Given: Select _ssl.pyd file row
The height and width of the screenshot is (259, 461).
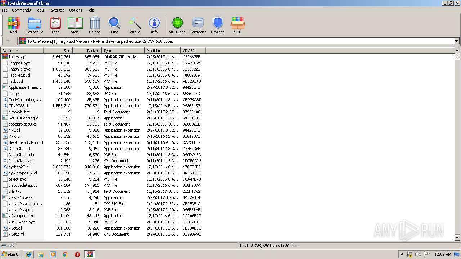Looking at the screenshot, I should click(x=102, y=81).
